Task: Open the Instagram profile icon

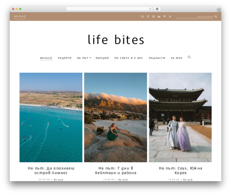Action: [x=153, y=17]
